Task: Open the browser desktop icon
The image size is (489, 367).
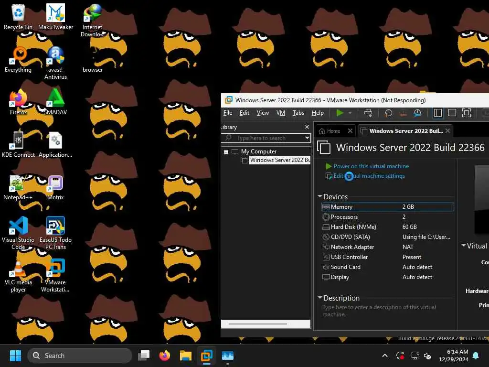Action: [x=93, y=59]
